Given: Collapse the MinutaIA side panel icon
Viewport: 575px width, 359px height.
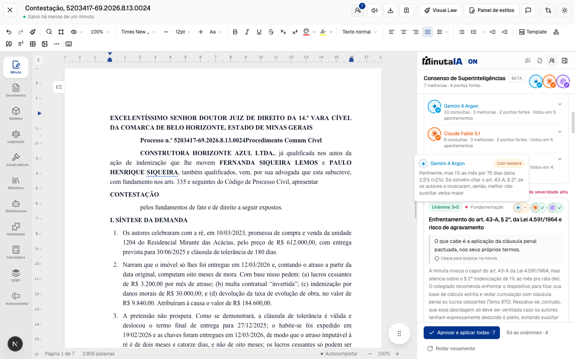Looking at the screenshot, I should point(565,61).
